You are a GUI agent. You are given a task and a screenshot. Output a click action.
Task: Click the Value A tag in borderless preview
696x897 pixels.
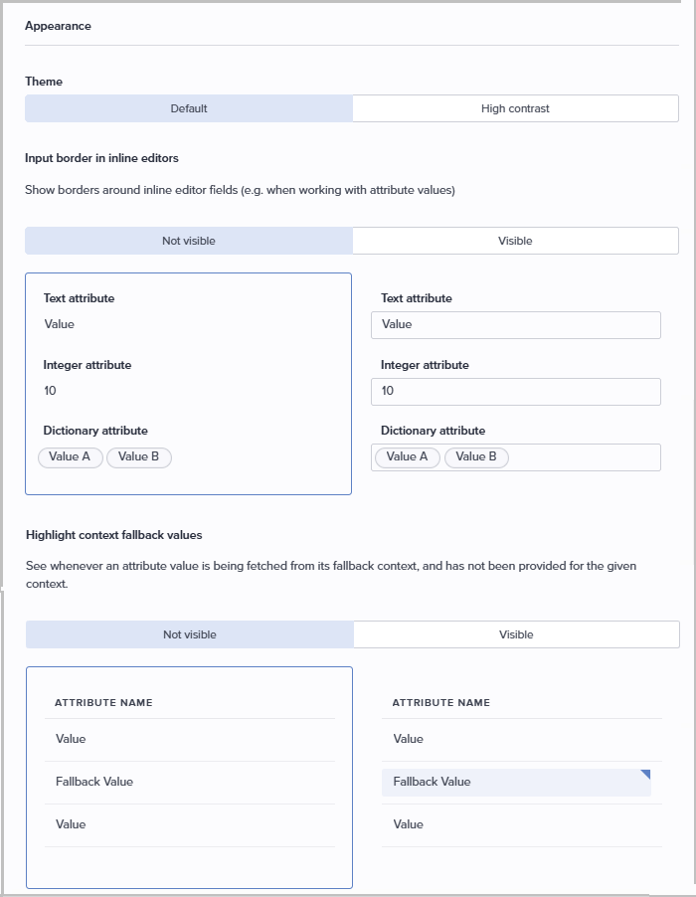tap(70, 457)
